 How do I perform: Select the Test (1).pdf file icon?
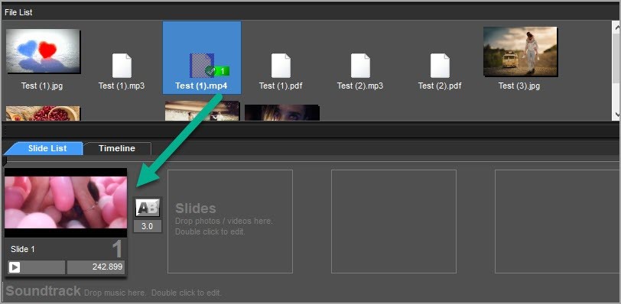click(x=281, y=66)
